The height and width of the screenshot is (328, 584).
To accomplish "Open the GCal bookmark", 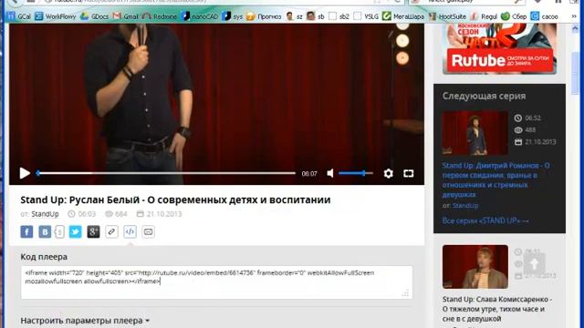I will (x=18, y=16).
